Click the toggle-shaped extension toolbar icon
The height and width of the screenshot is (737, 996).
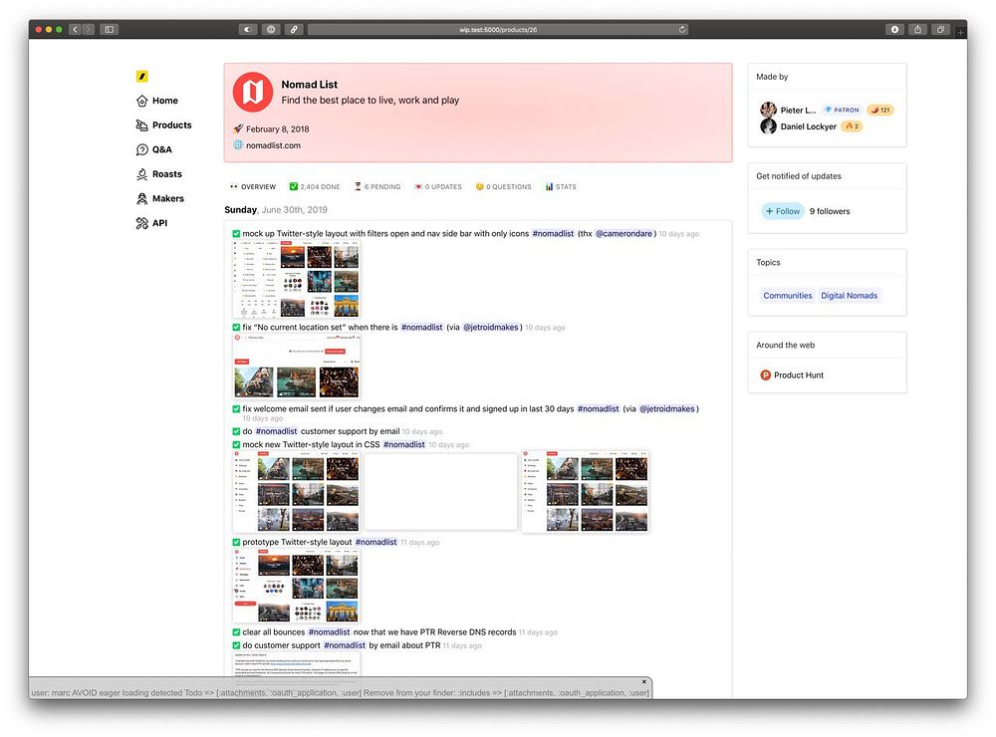248,29
